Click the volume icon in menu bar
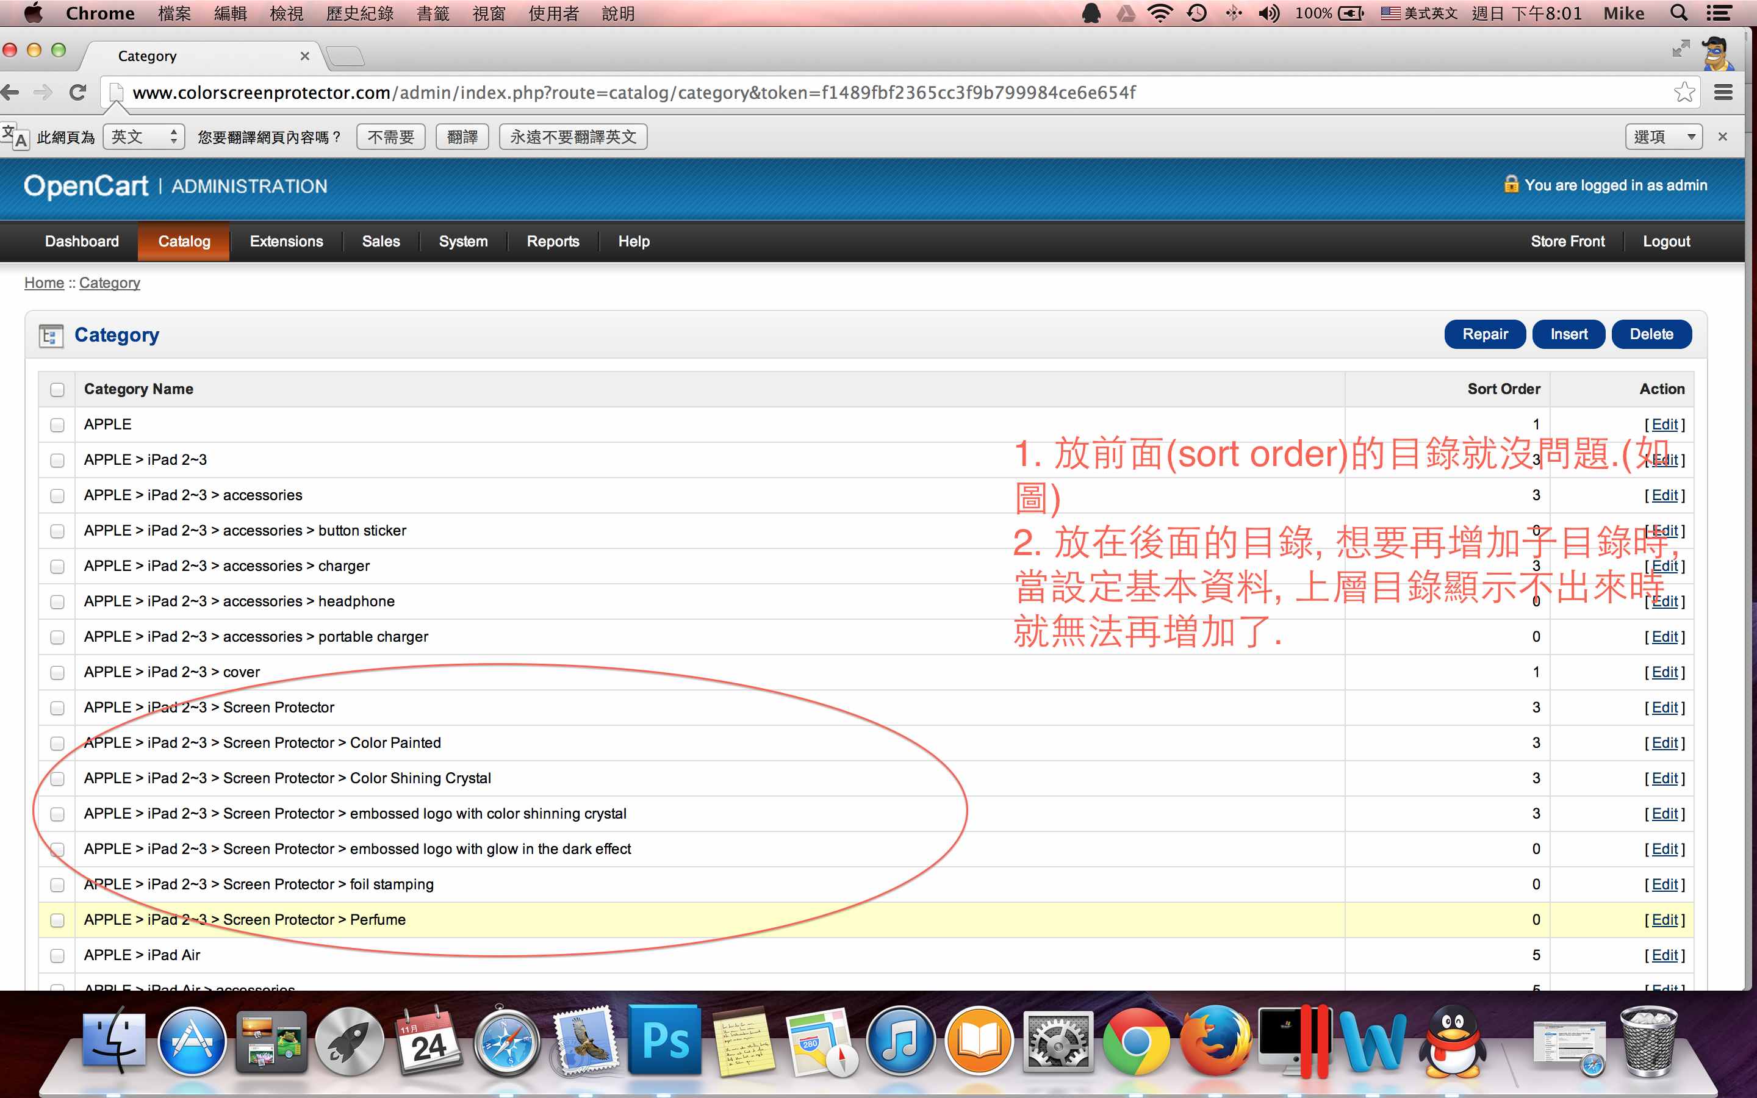 (1269, 13)
